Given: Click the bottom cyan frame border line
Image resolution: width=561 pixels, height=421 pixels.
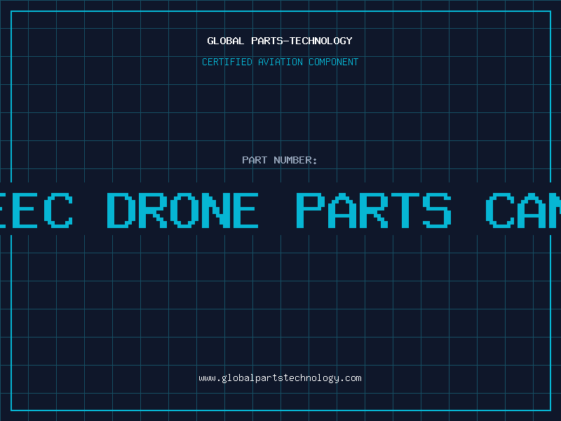Looking at the screenshot, I should pyautogui.click(x=281, y=410).
